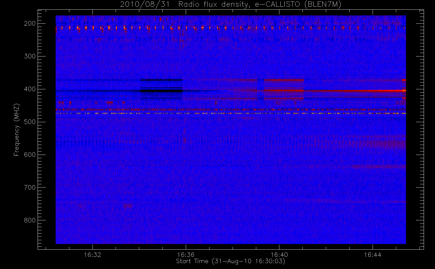Viewport: 435px width, 269px height.
Task: Click the 600 frequency tick label
Action: (x=30, y=155)
